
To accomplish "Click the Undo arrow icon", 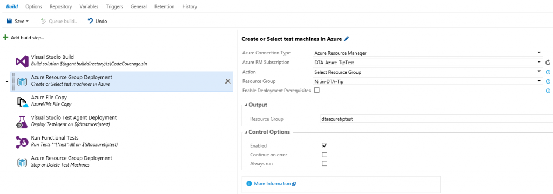I will (x=90, y=21).
